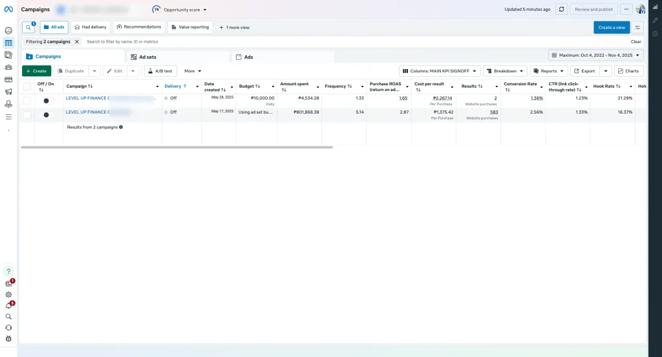Open the search magnifier in views bar
Screen dimensions: 662x357
[28, 27]
